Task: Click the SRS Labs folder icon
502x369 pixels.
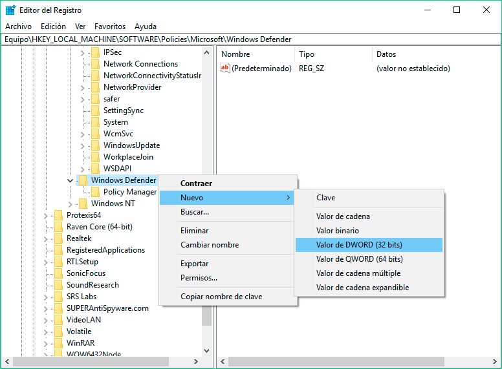Action: point(59,297)
